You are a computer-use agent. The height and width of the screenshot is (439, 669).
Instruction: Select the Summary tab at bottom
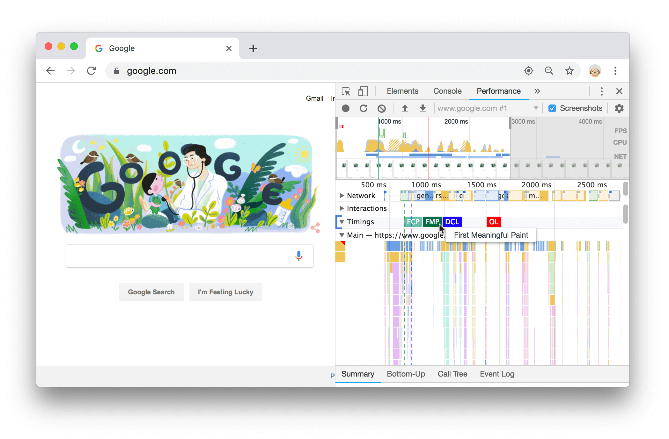(x=356, y=374)
